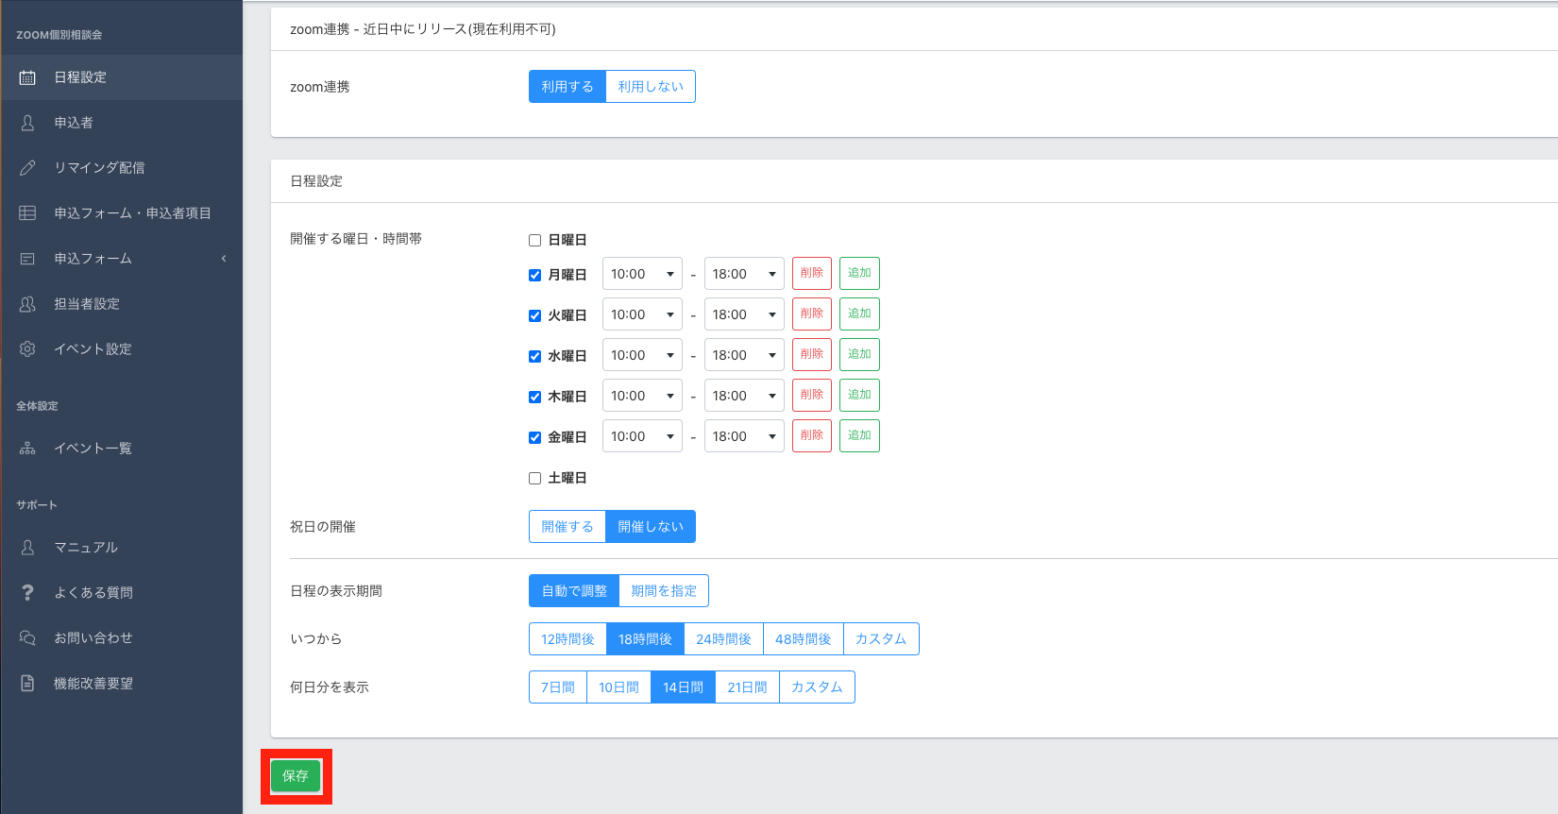Click the calendar icon beside 日程設定
The width and height of the screenshot is (1558, 814).
(x=27, y=77)
